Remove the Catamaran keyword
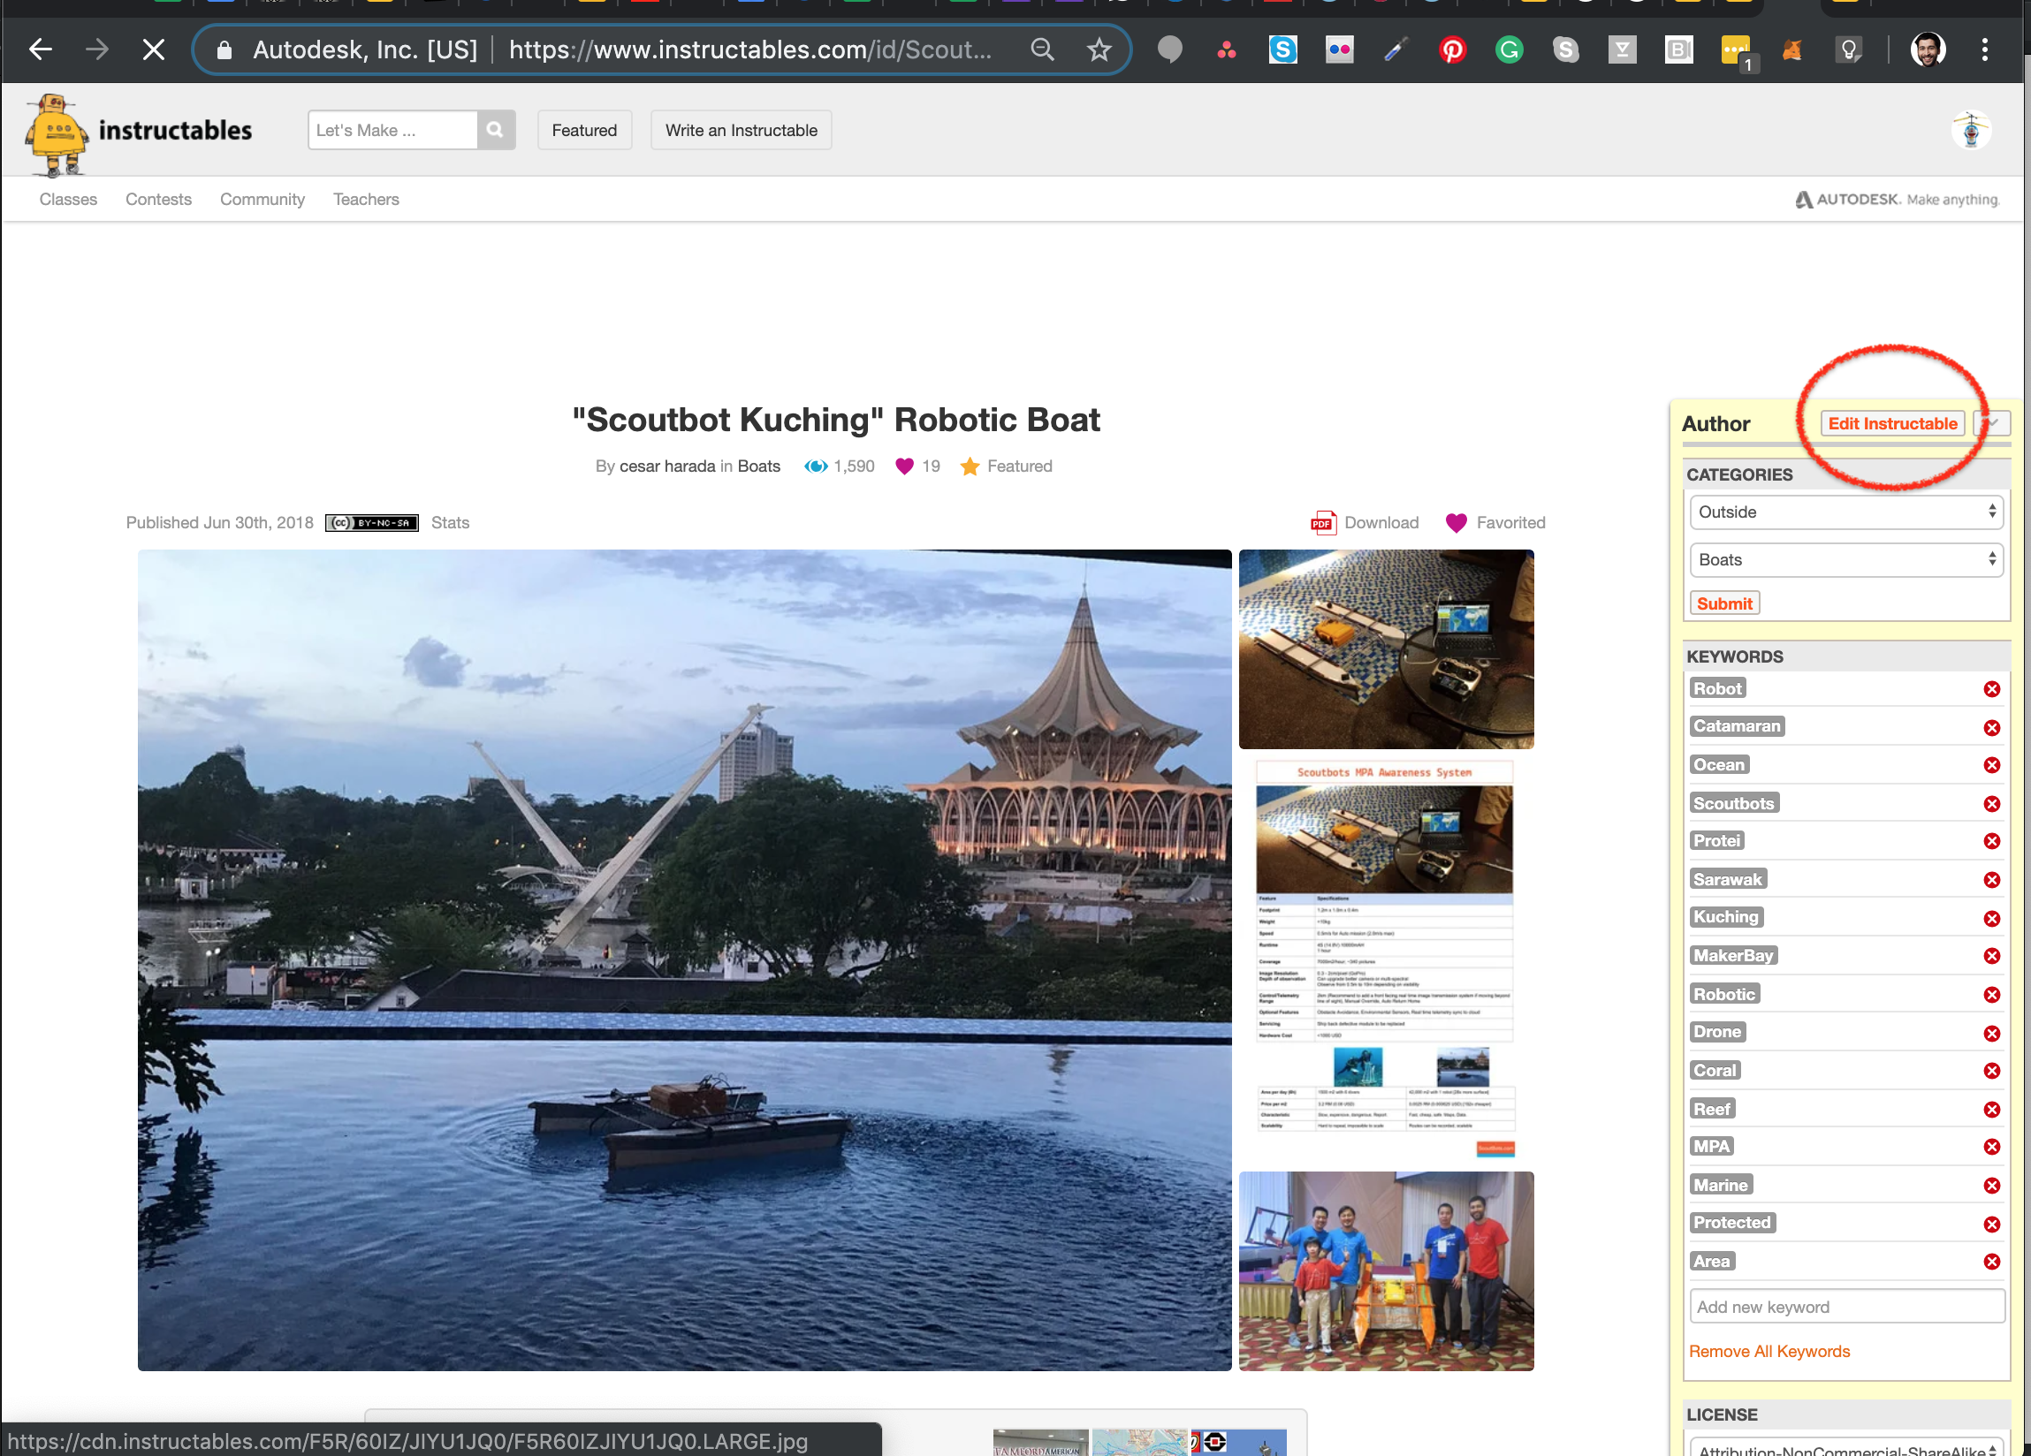Image resolution: width=2031 pixels, height=1456 pixels. (1991, 727)
